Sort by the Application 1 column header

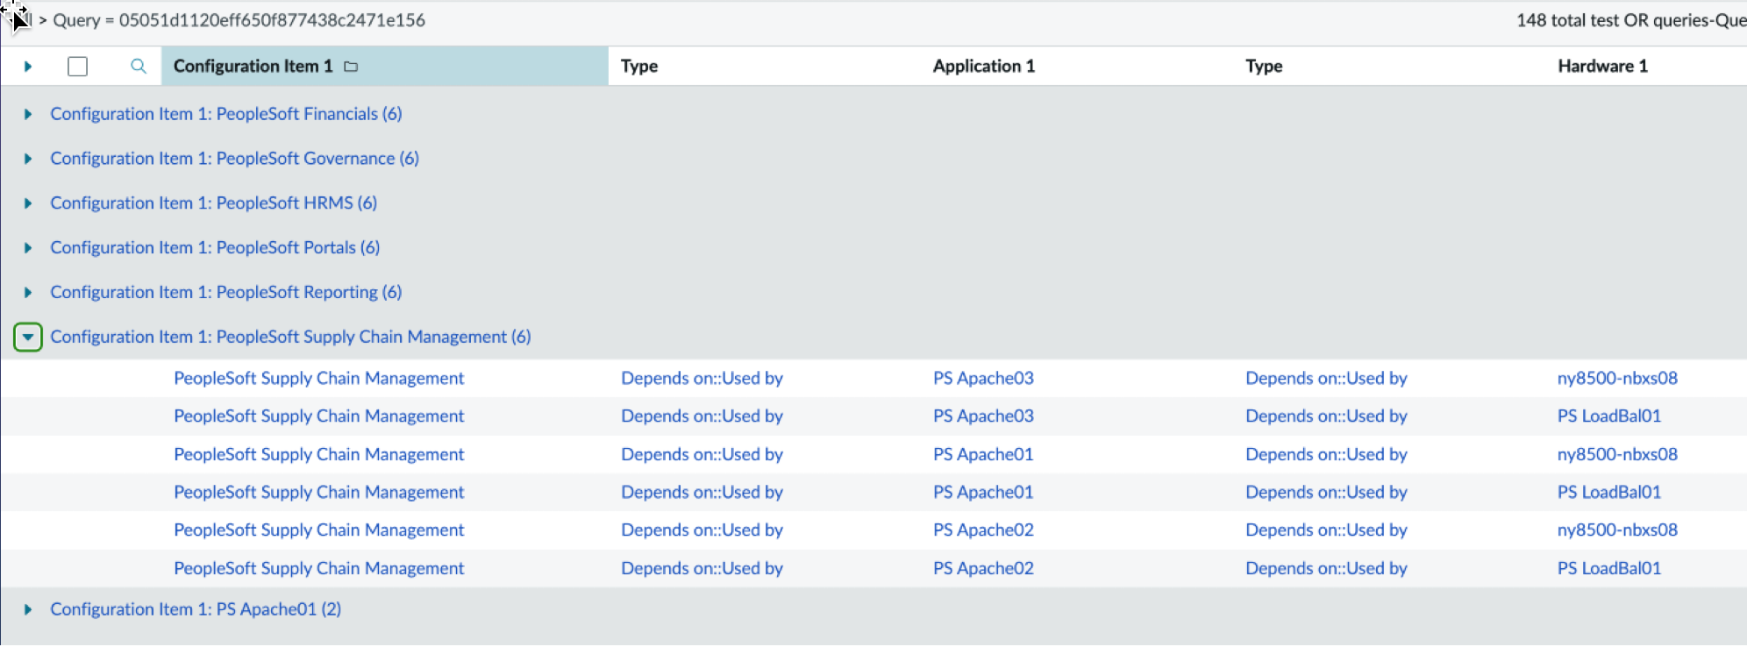click(x=984, y=66)
